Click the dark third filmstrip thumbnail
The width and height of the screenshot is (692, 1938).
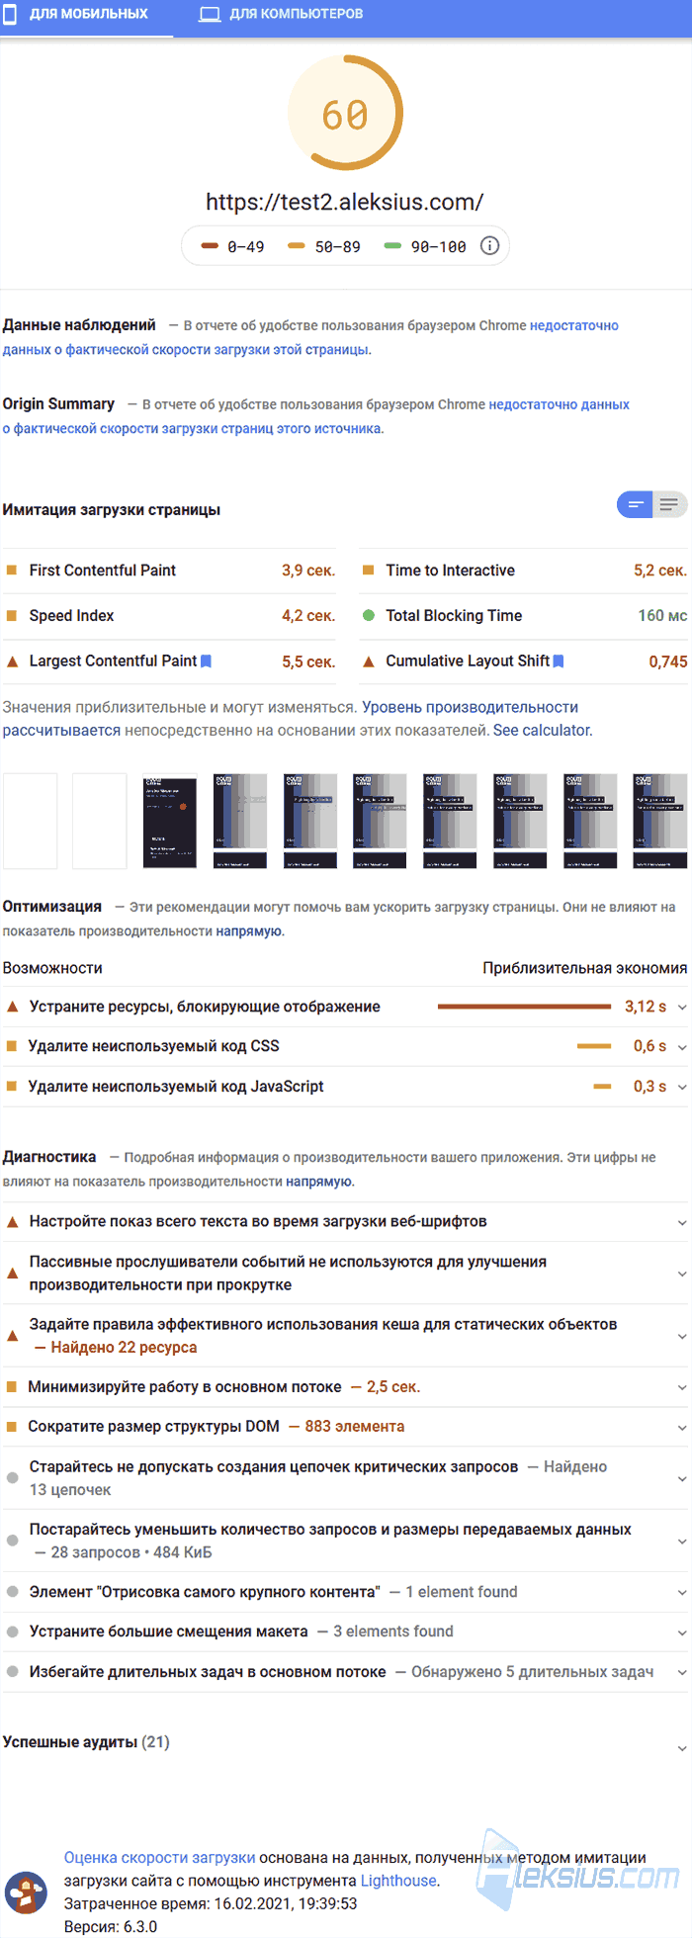click(169, 821)
